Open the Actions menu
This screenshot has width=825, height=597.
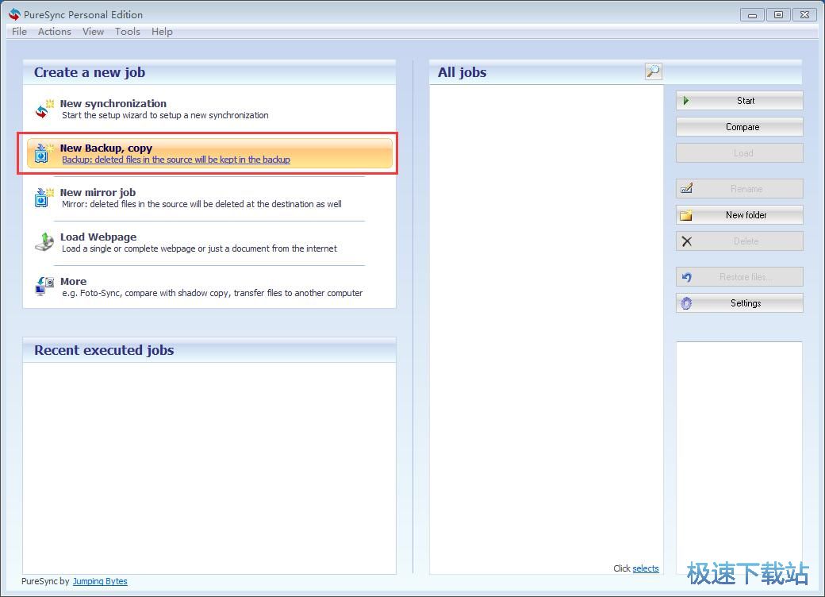(x=54, y=32)
